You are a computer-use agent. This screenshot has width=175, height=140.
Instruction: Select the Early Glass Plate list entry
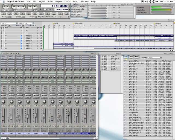pyautogui.click(x=79, y=10)
